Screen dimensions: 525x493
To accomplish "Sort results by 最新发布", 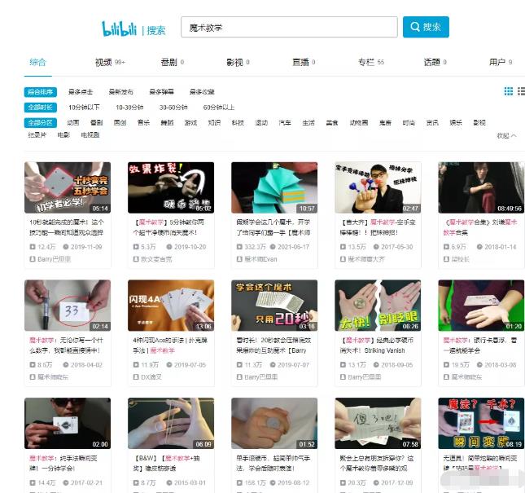I will coord(120,92).
